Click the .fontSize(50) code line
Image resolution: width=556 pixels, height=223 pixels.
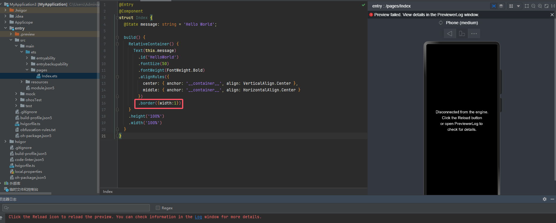154,64
